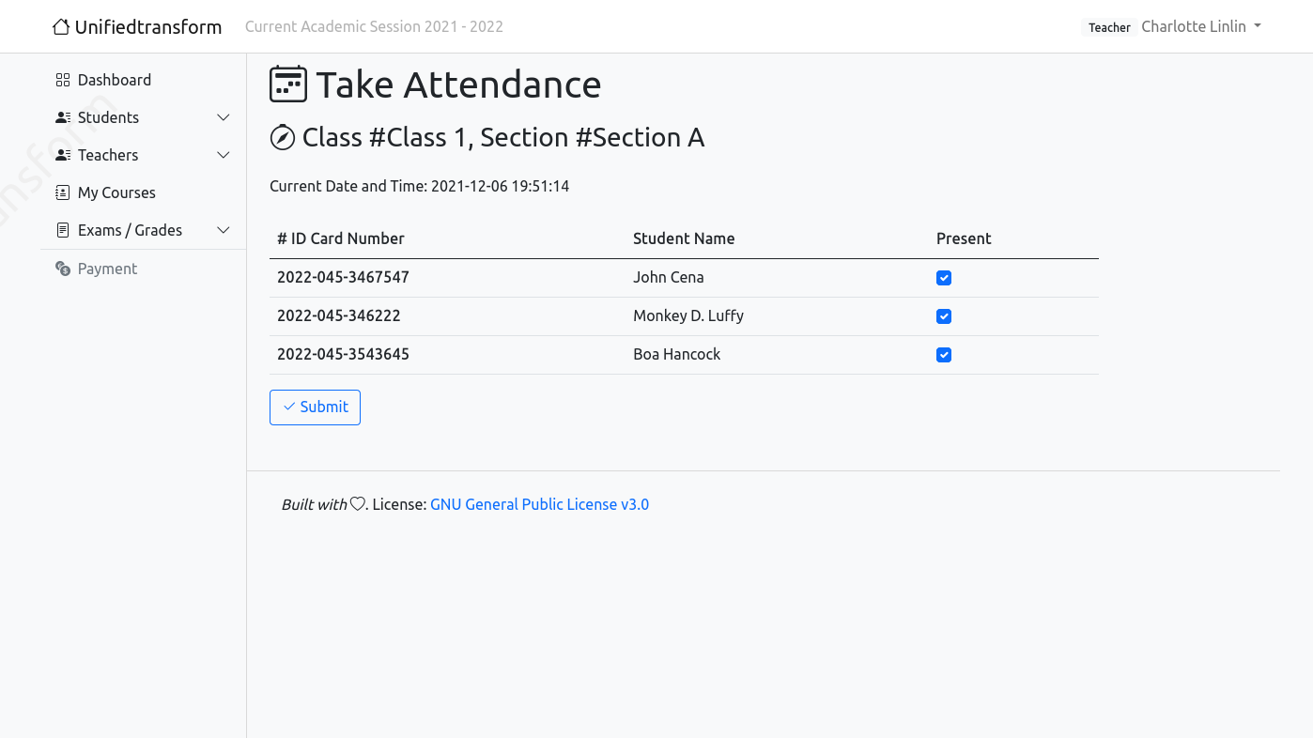Expand the Students menu chevron
1313x738 pixels.
224,117
